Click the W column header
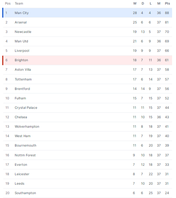 [x=135, y=4]
